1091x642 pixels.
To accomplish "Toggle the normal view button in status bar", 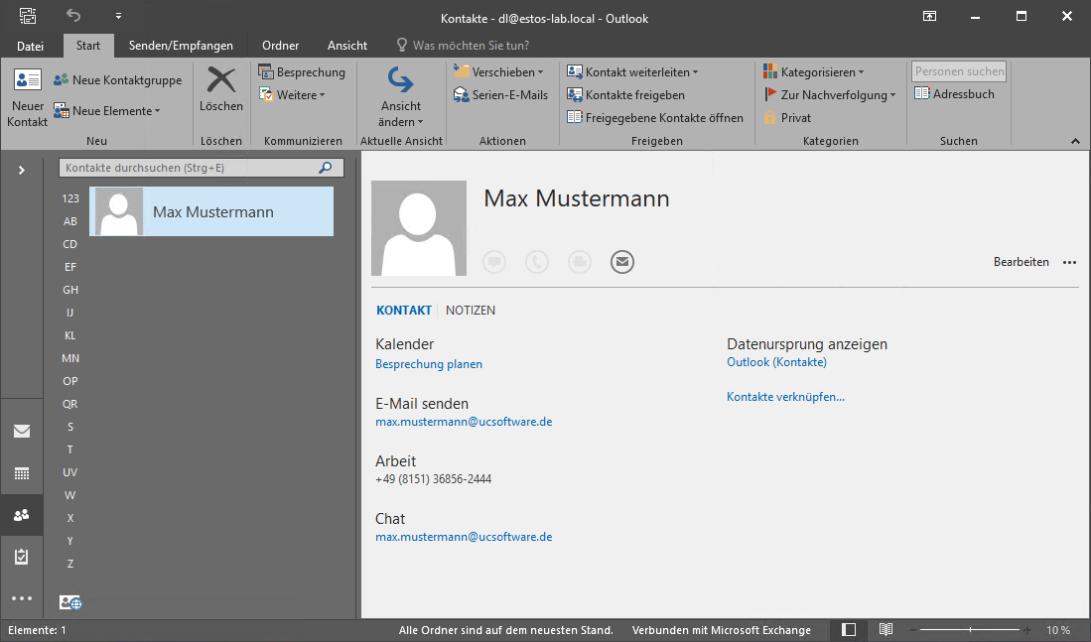I will 849,630.
